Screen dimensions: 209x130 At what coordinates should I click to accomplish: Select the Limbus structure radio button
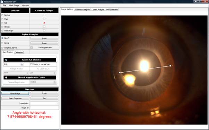click(2, 15)
